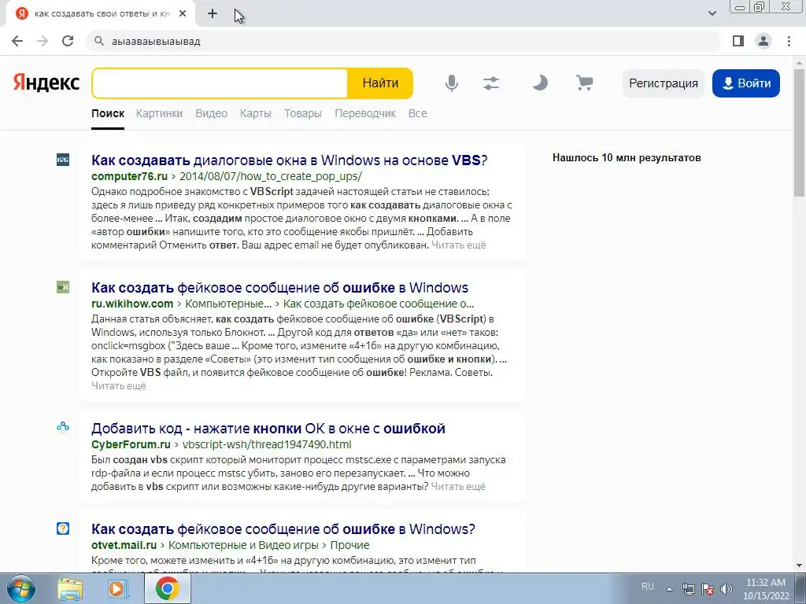Open Action Center flag tray icon
806x604 pixels.
point(708,589)
